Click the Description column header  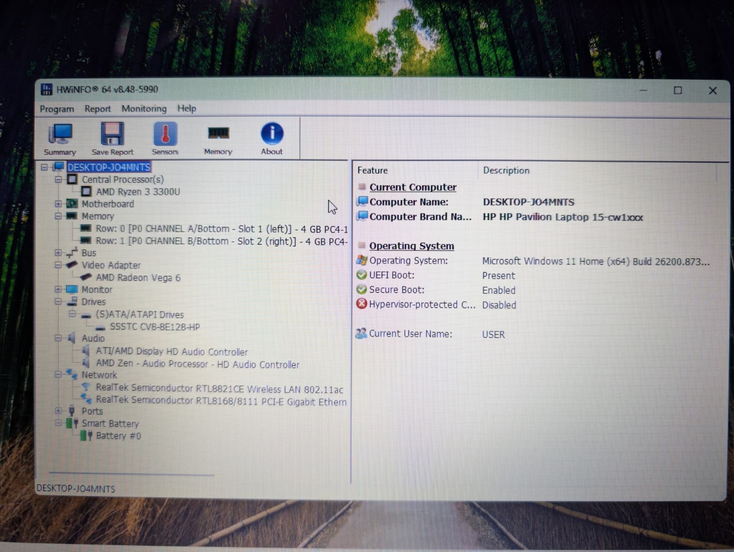(506, 171)
